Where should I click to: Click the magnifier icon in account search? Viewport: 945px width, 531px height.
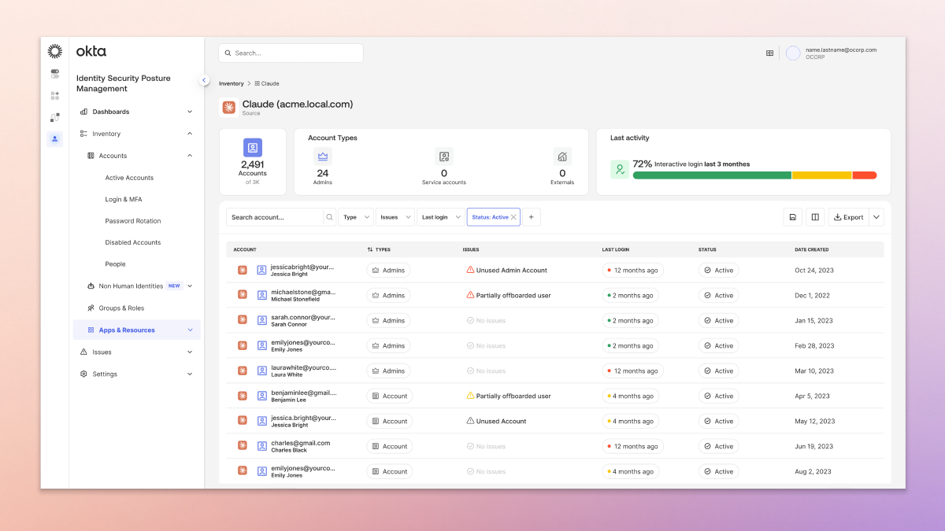point(329,217)
